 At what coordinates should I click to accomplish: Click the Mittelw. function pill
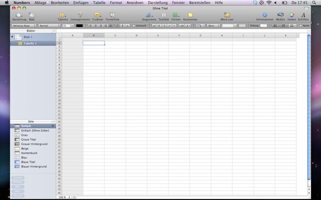point(18,182)
